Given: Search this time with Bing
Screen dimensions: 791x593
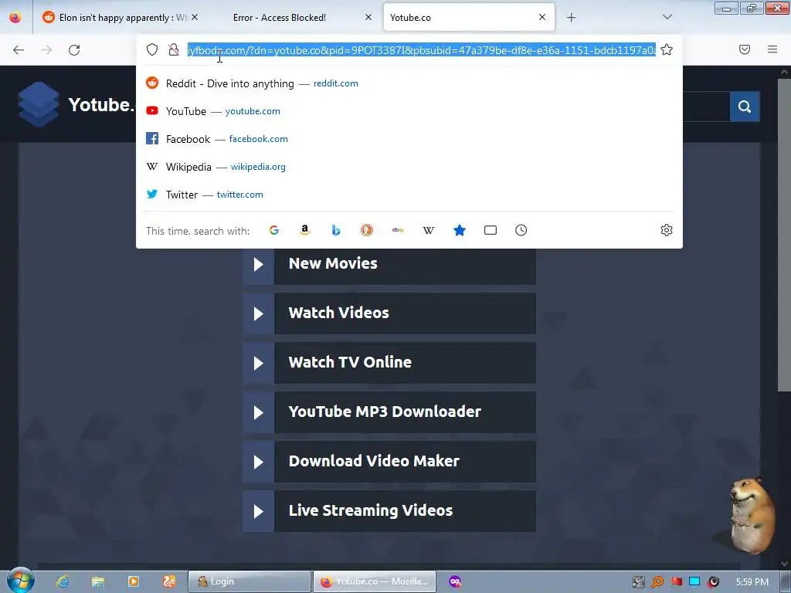Looking at the screenshot, I should coord(336,230).
